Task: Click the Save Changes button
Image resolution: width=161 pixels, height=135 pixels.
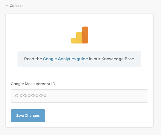Action: click(x=28, y=116)
